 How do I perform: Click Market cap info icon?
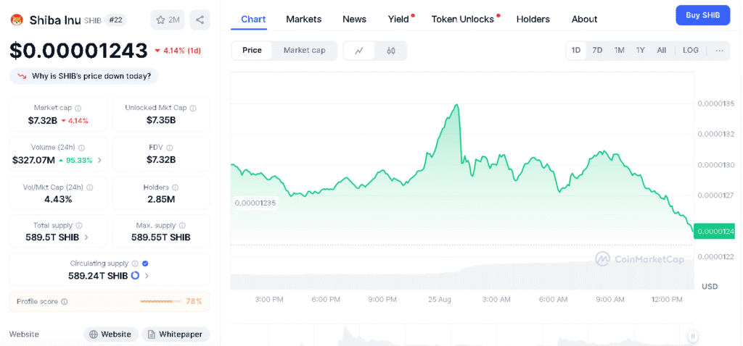(78, 108)
